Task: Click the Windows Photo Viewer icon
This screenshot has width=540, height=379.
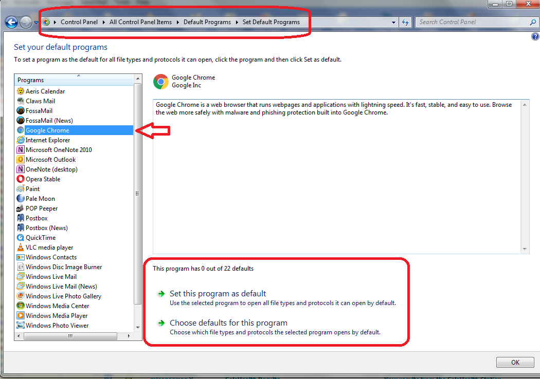Action: point(21,325)
